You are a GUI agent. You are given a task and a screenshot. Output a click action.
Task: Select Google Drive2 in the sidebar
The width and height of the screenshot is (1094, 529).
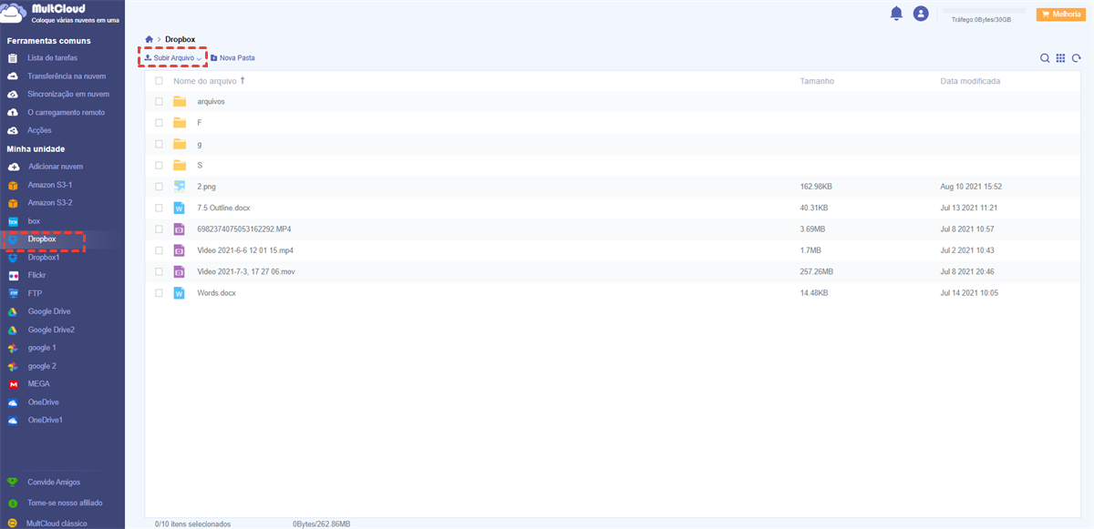point(51,330)
